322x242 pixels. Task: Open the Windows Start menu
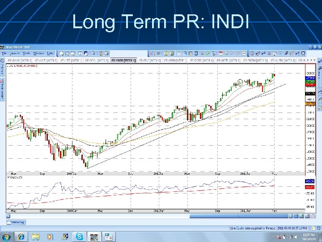pyautogui.click(x=6, y=237)
